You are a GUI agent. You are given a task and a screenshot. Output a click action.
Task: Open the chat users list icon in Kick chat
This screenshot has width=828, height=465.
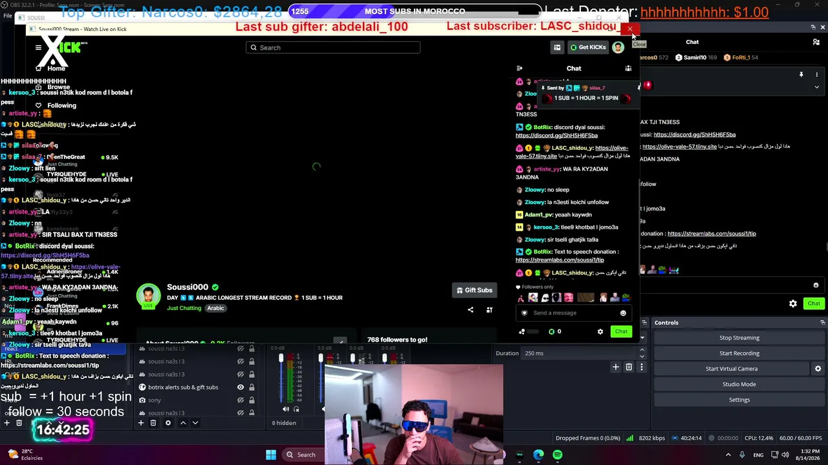[x=628, y=68]
